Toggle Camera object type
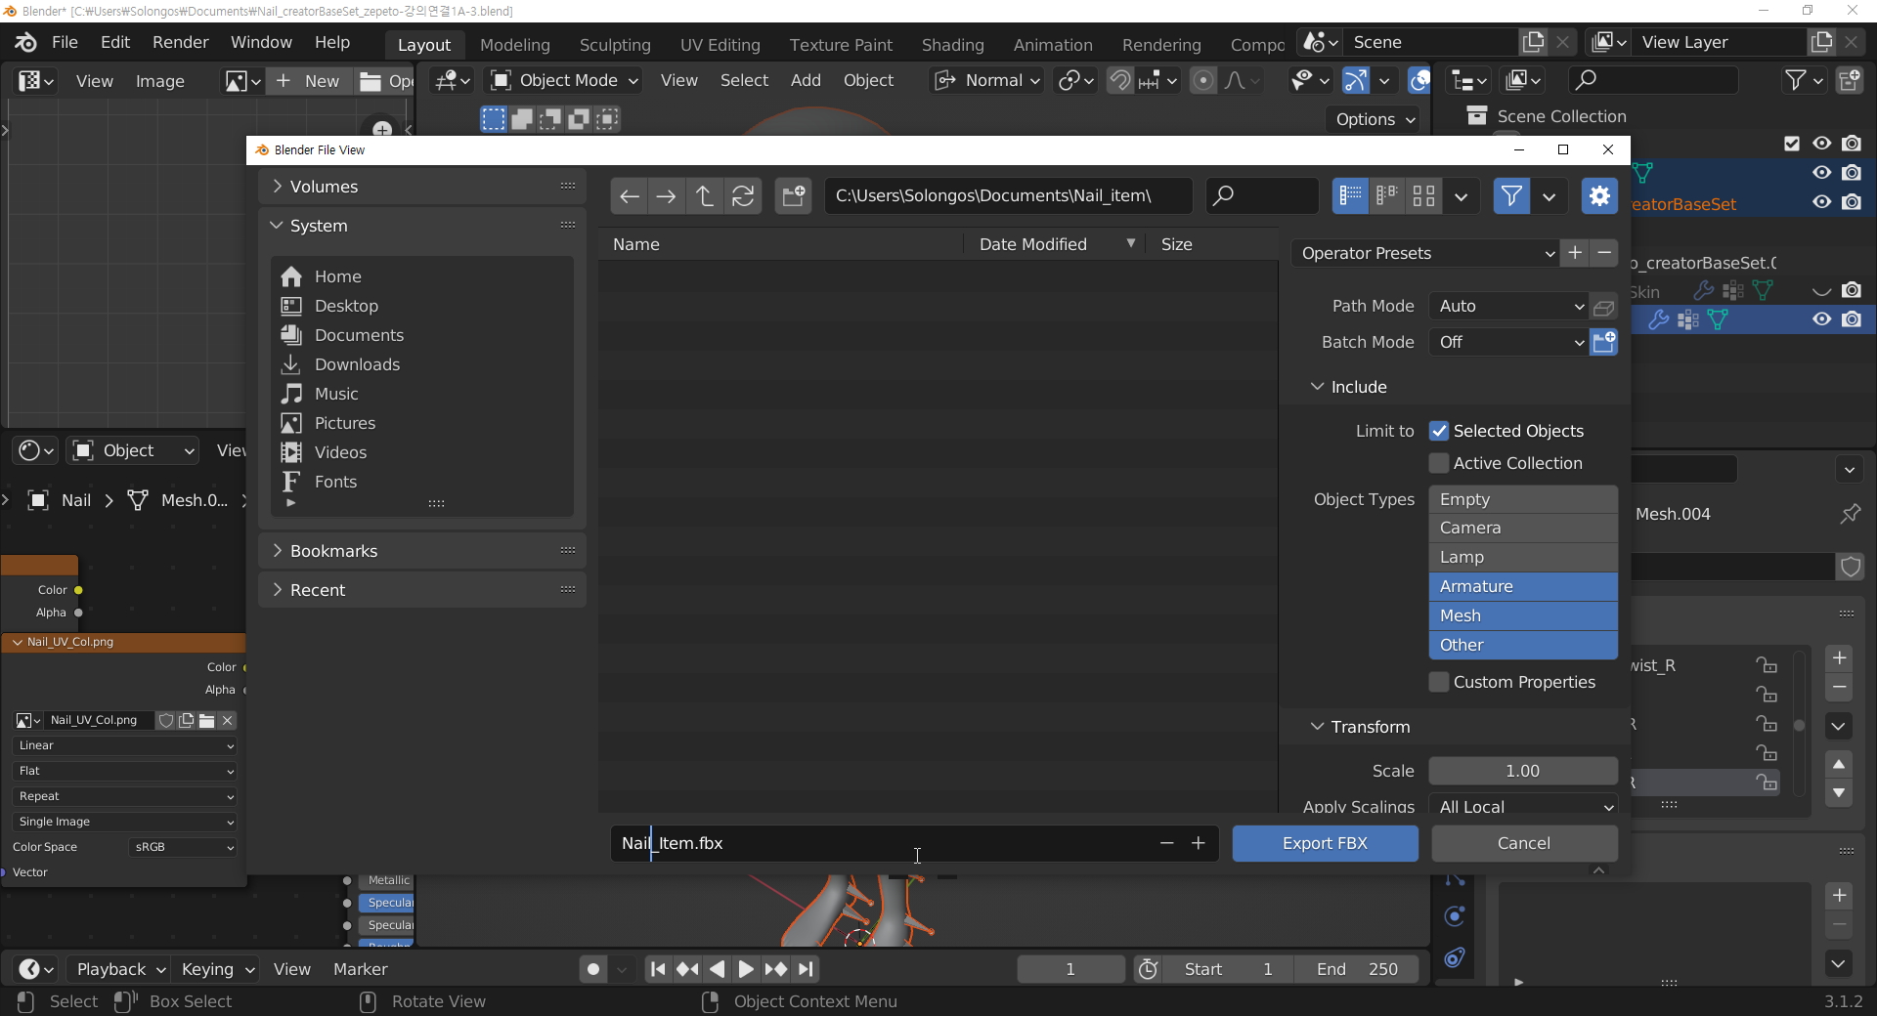Image resolution: width=1877 pixels, height=1016 pixels. (x=1523, y=529)
